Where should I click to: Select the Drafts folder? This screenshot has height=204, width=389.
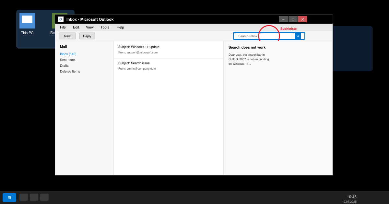[x=64, y=66]
